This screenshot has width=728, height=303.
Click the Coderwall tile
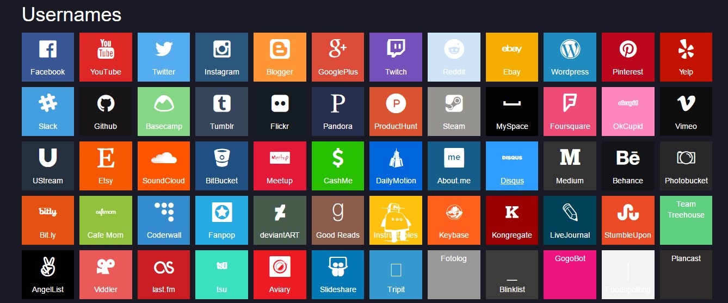point(164,220)
